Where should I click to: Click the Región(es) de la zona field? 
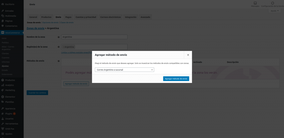click(94, 47)
